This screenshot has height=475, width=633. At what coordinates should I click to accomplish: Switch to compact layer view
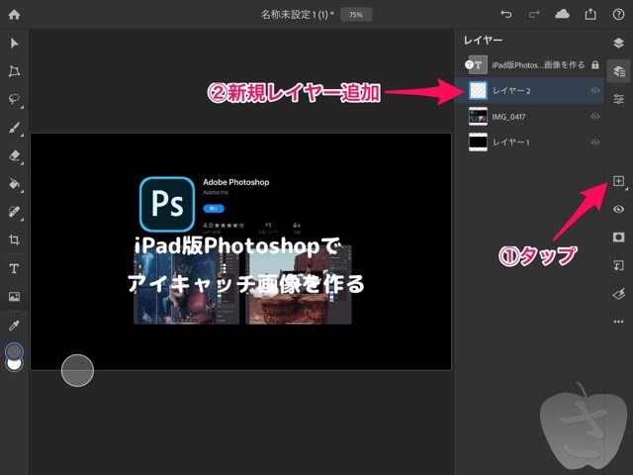[x=618, y=43]
